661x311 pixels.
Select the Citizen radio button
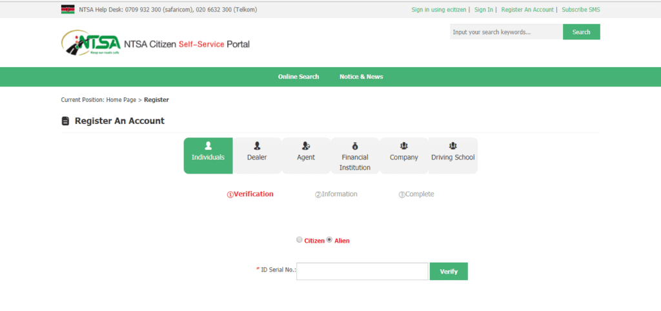coord(299,239)
